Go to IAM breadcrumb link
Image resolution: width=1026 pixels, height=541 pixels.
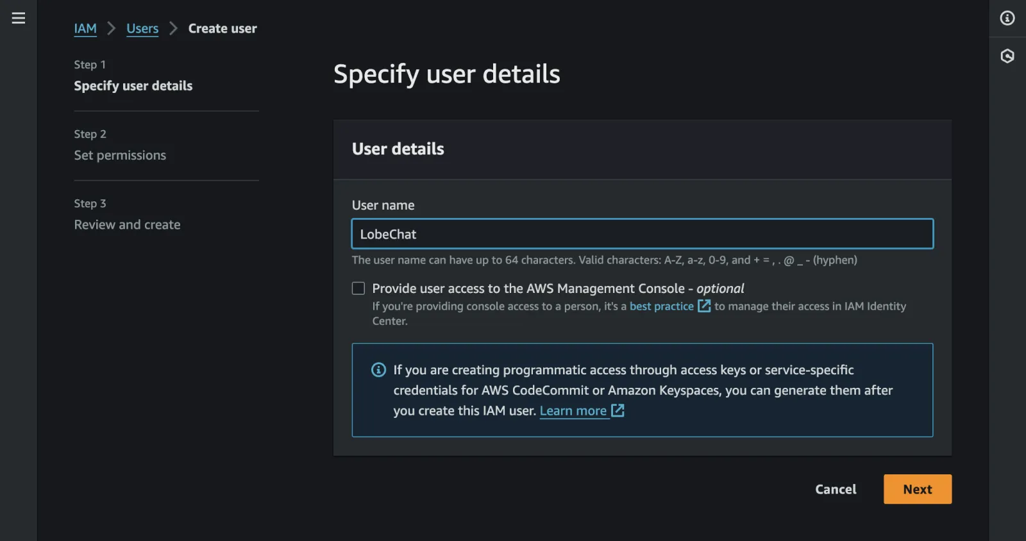[x=85, y=29]
